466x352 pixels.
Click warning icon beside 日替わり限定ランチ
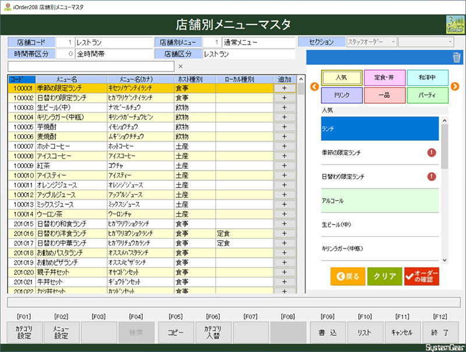432,176
